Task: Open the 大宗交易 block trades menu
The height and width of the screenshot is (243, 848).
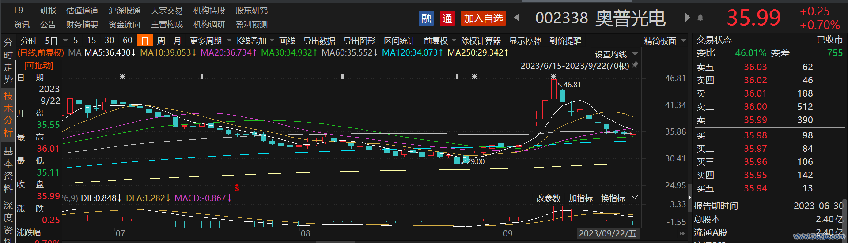Action: (167, 10)
